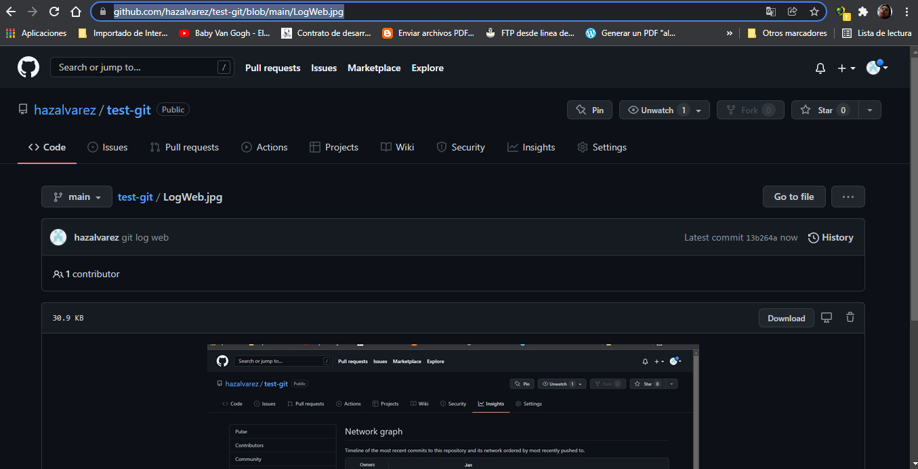Click the lock site info icon

point(102,12)
